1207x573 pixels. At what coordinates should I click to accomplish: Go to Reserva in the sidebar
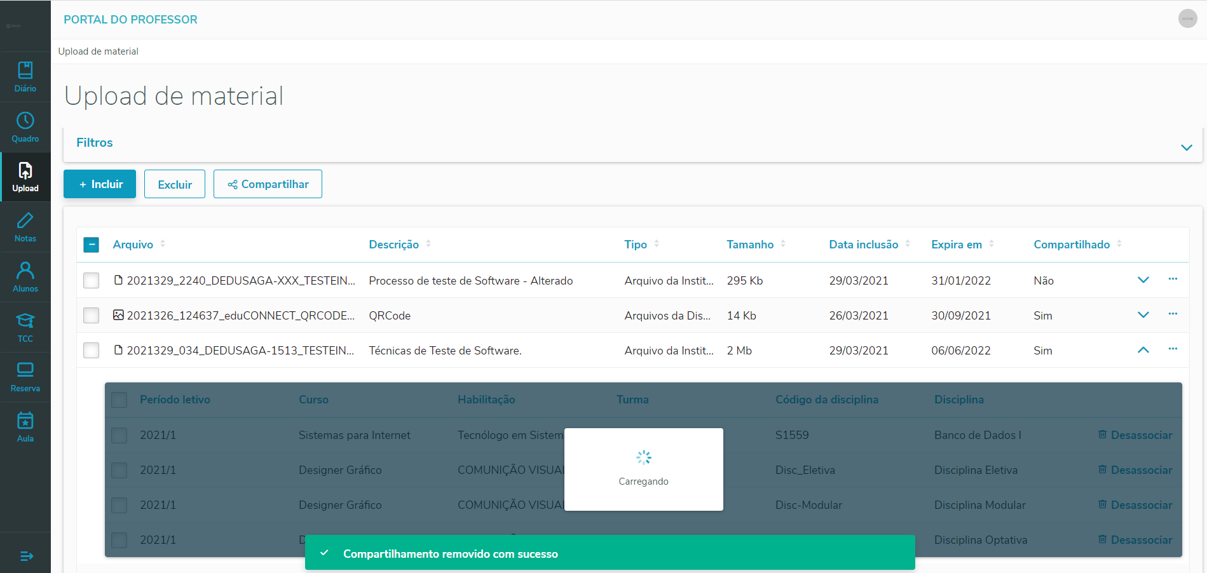25,377
